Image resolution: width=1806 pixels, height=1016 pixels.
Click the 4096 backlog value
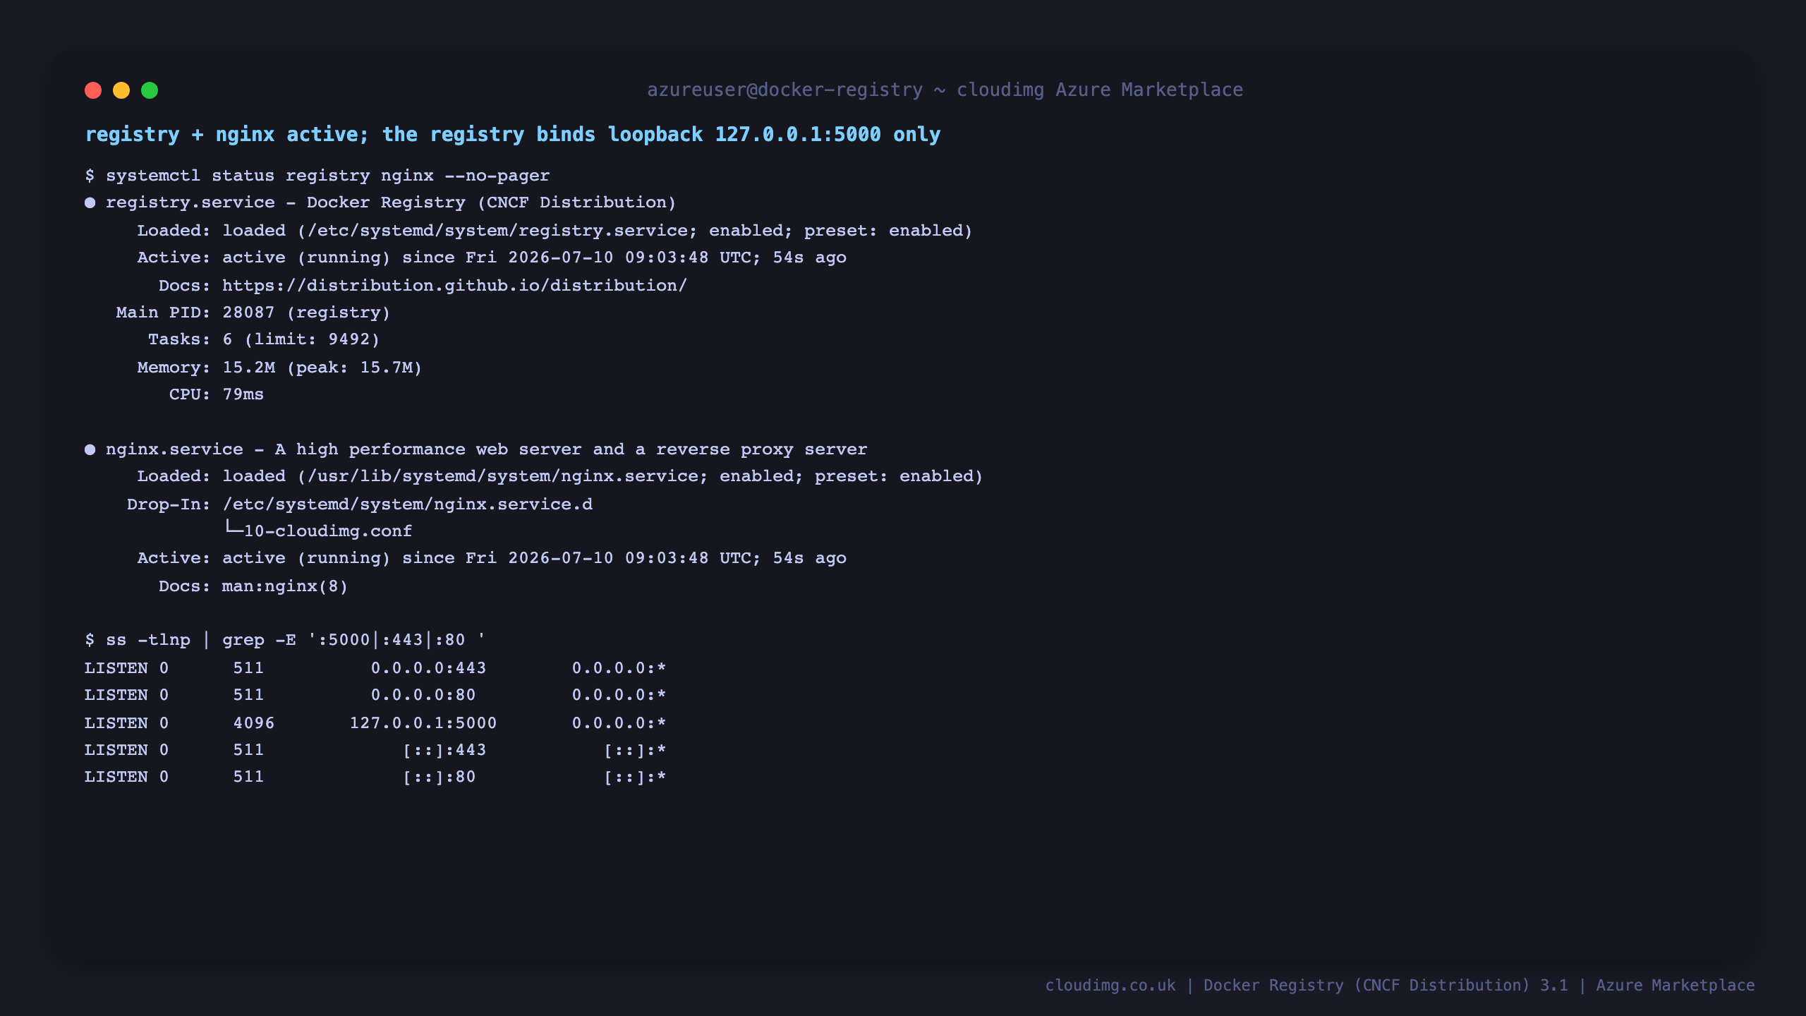[254, 723]
